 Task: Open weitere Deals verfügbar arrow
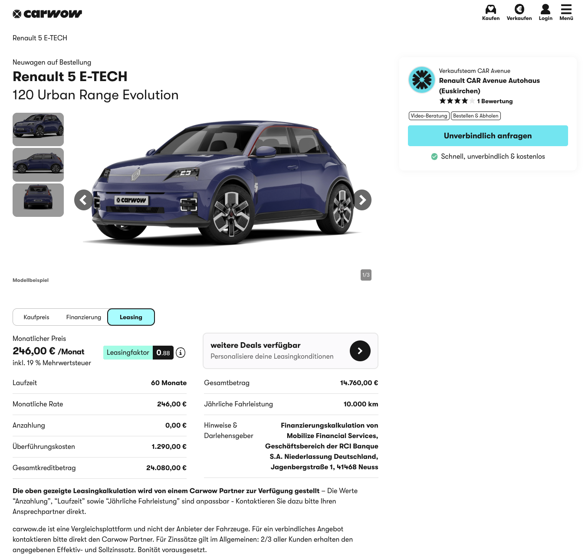(360, 351)
